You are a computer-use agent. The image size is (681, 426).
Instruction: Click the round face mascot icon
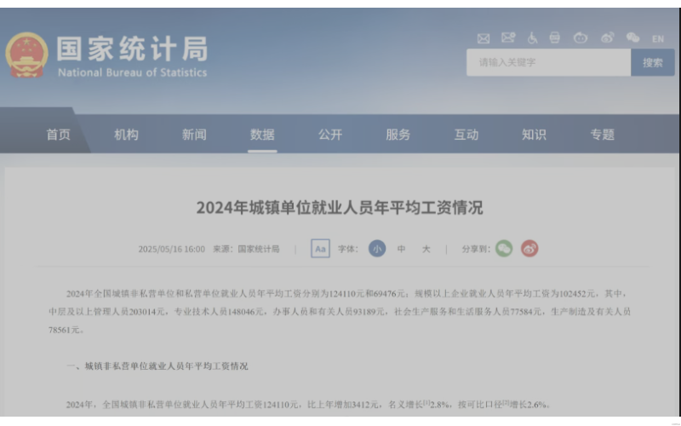tap(581, 38)
